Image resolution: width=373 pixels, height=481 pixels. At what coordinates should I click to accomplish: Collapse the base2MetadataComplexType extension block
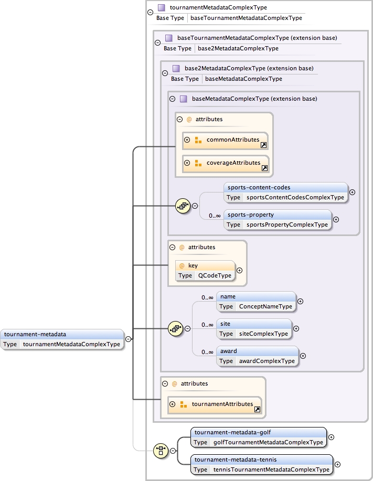click(165, 73)
